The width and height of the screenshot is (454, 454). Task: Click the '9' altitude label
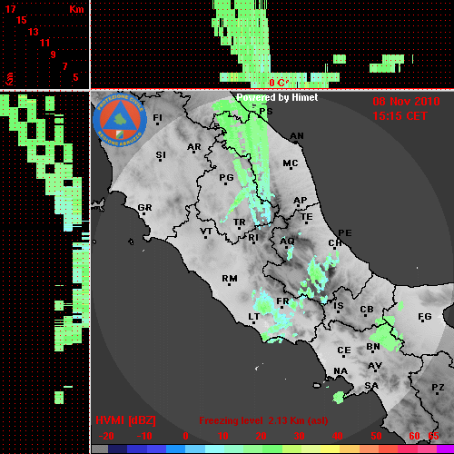54,54
